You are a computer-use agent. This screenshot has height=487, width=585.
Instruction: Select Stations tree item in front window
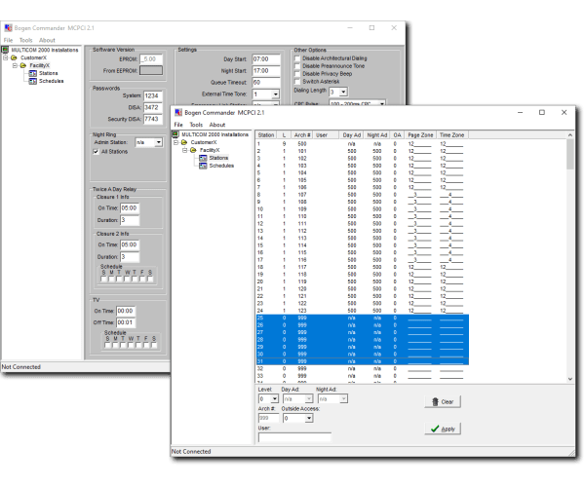pyautogui.click(x=218, y=158)
